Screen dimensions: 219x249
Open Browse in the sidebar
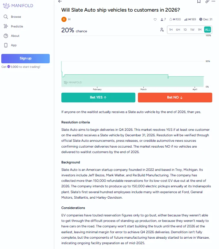tap(16, 17)
